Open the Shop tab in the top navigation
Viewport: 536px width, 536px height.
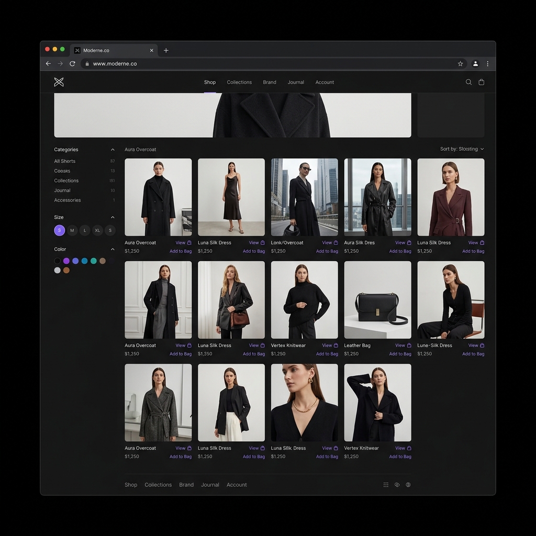[210, 82]
